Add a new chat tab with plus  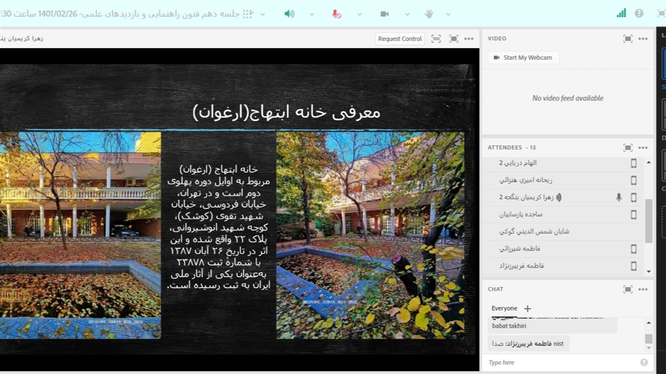(x=527, y=309)
